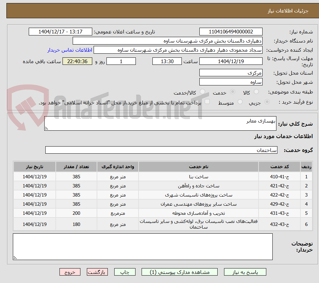This screenshot has height=283, width=319.
Task: Click the announcement date field 1404/12/17 - 13:17
Action: pos(60,32)
